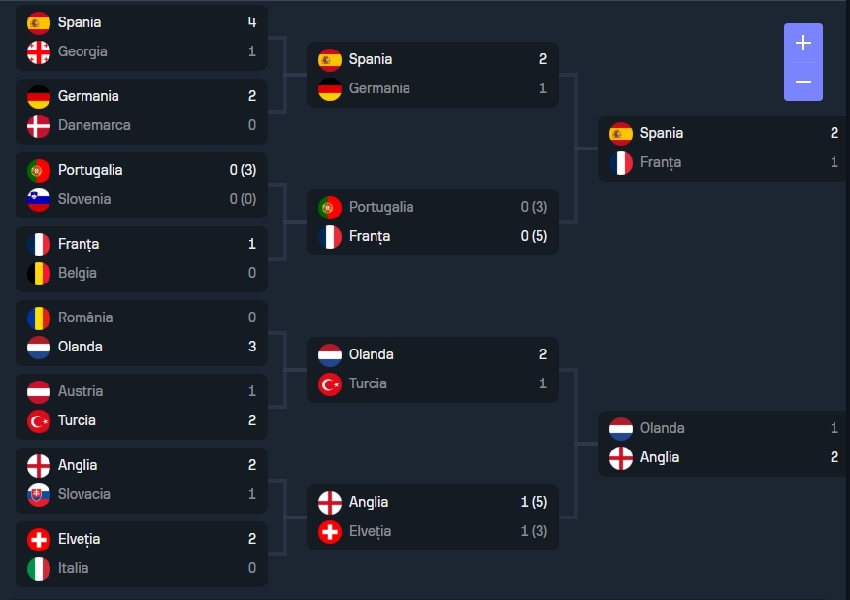Click the Belgia flag icon

(x=39, y=273)
